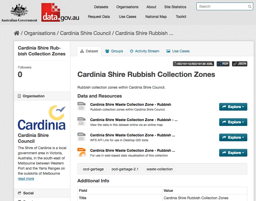Click the waste-collection tag
Screen dimensions: 256x201
click(159, 169)
